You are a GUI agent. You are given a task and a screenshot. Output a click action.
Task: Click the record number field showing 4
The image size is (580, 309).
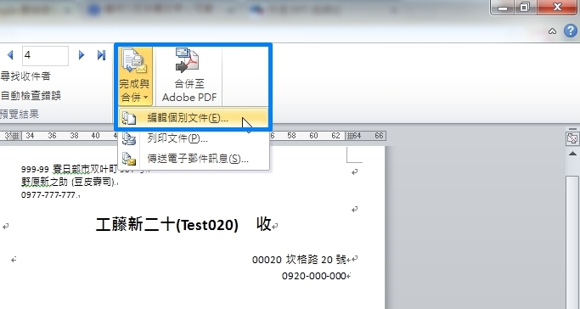pos(45,55)
